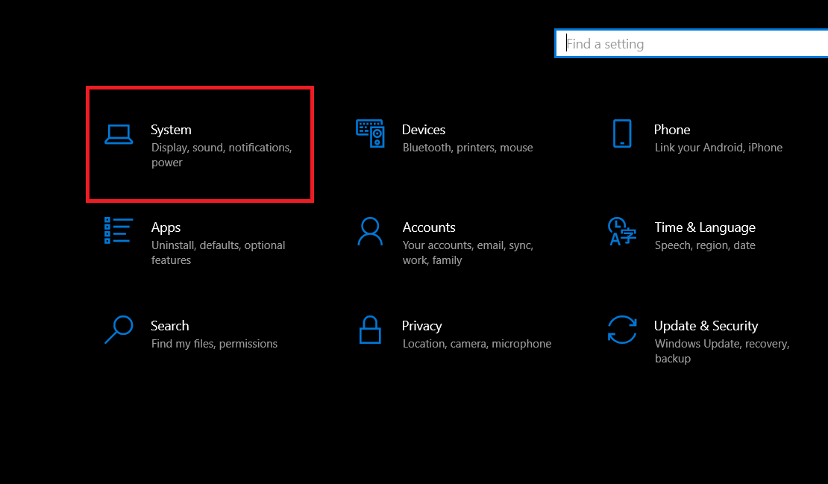Click 'Display, sound, notifications, power' description
The width and height of the screenshot is (828, 484).
click(222, 155)
